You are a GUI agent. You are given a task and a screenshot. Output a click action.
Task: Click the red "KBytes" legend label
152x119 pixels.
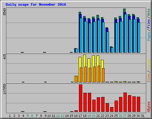point(148,107)
